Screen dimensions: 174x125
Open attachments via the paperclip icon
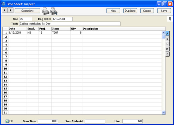point(170,19)
